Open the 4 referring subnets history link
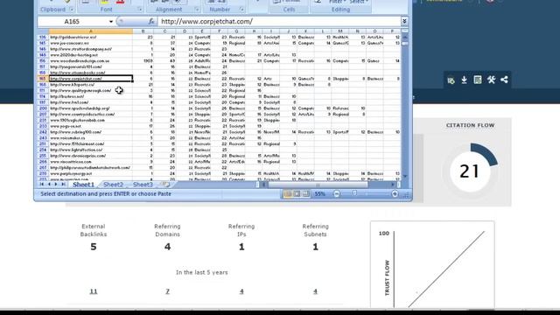 pos(315,291)
